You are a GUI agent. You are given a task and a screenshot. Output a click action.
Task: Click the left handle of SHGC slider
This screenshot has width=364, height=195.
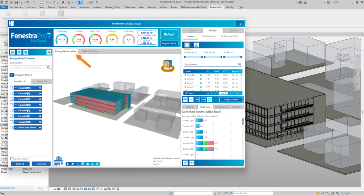click(204, 57)
